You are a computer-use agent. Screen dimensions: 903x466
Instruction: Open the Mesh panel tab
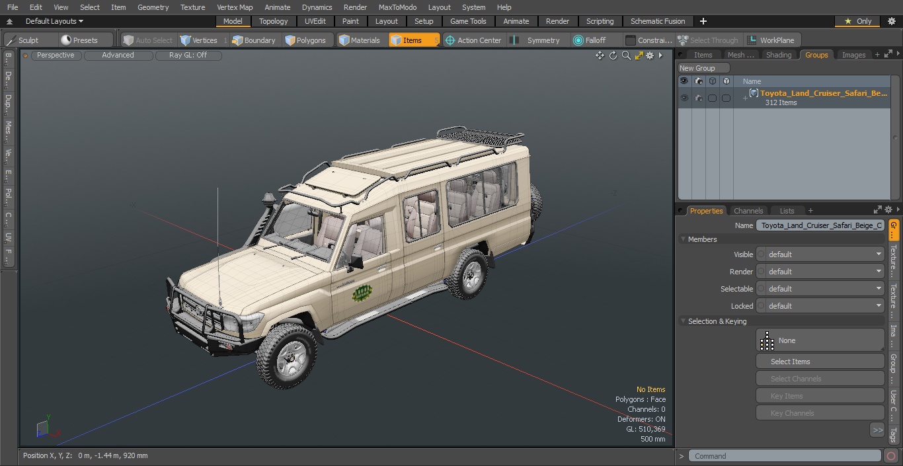pos(740,55)
